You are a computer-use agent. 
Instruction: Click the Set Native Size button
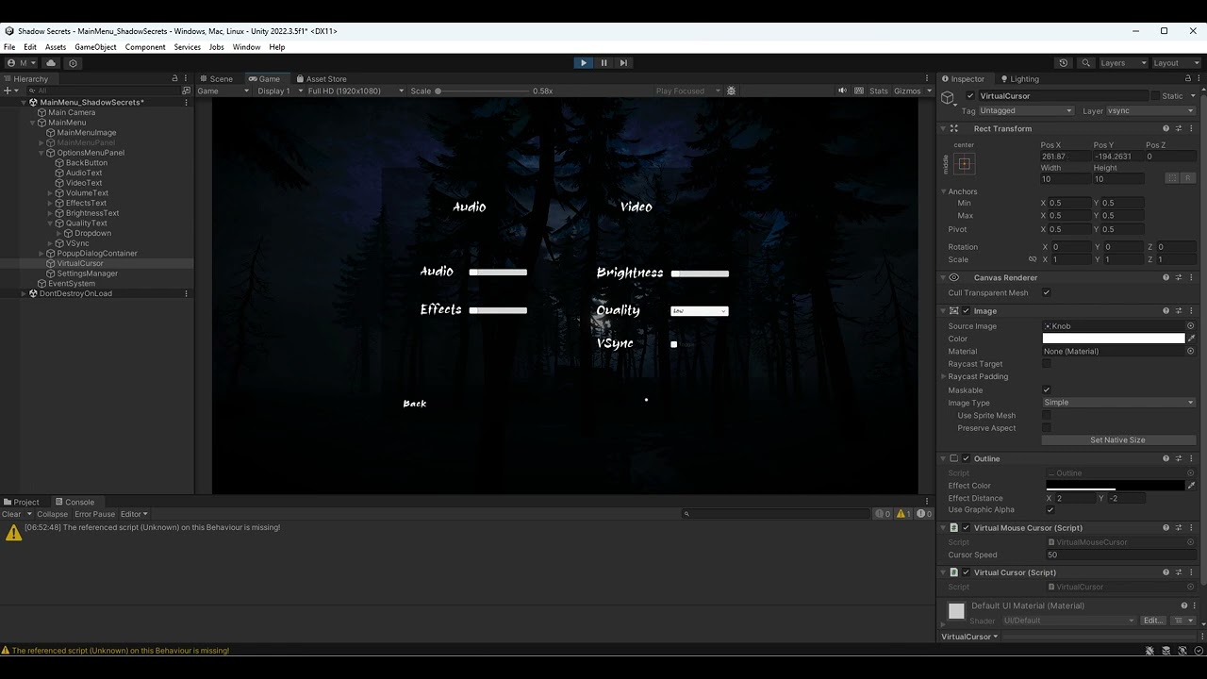tap(1118, 439)
